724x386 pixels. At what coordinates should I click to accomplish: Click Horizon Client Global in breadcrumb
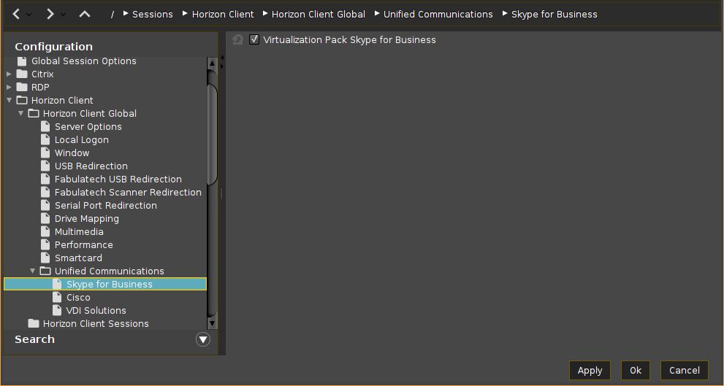318,15
